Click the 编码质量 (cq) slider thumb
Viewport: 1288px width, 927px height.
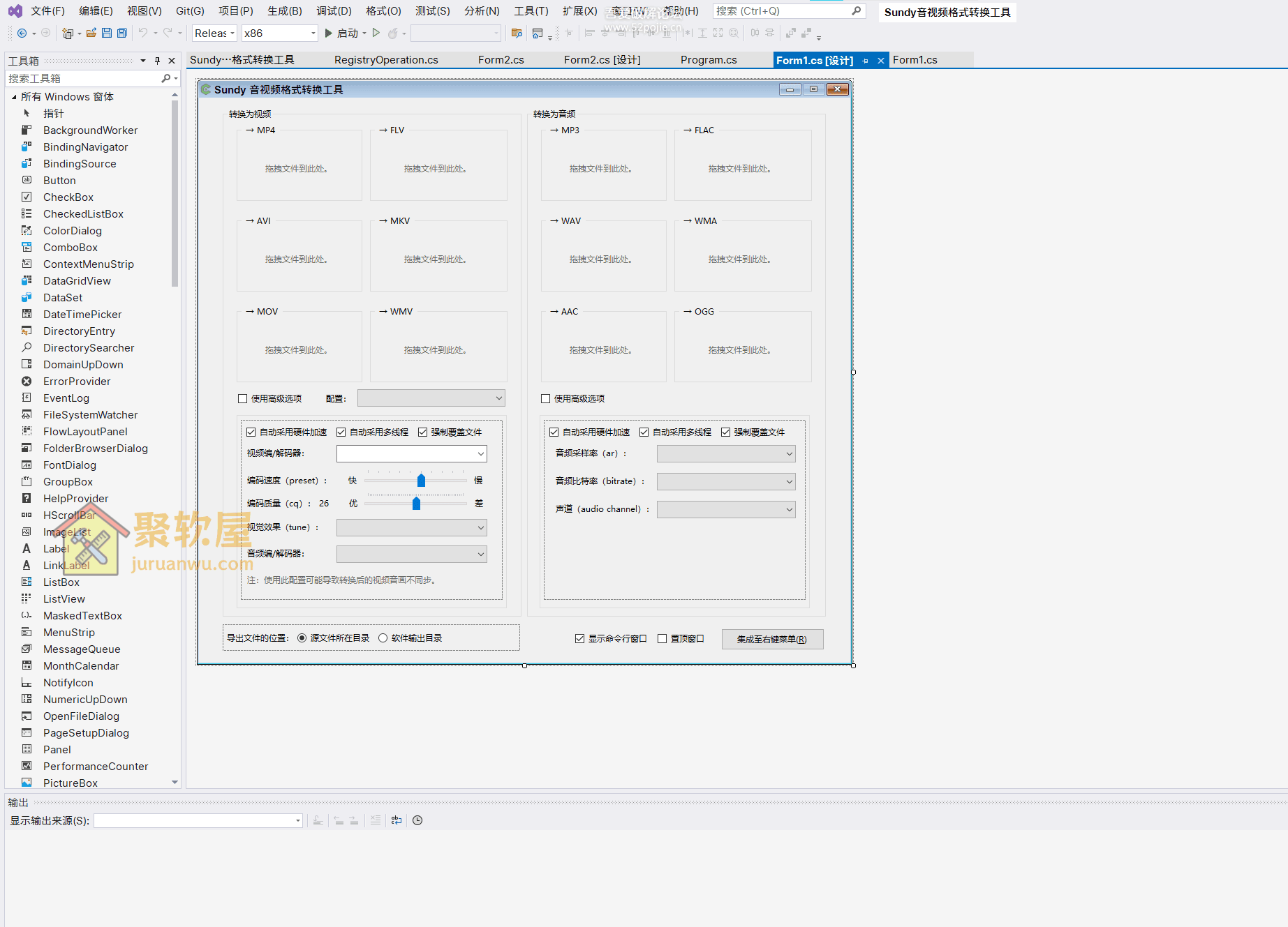pyautogui.click(x=417, y=504)
